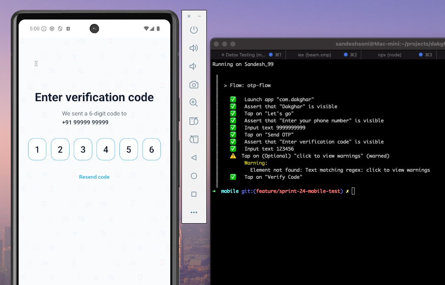
Task: Select the Zoom magnifier tool on emulator toolbar
Action: (x=194, y=103)
